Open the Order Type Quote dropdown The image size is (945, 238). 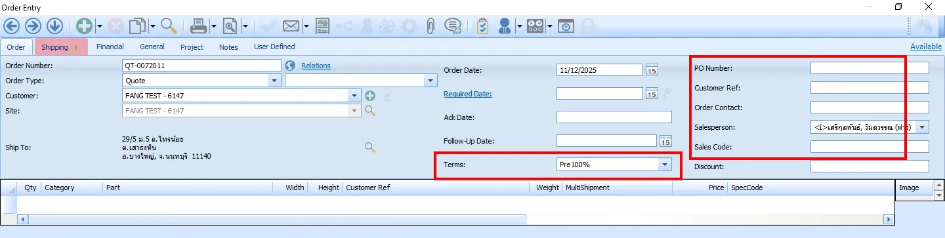pos(274,81)
